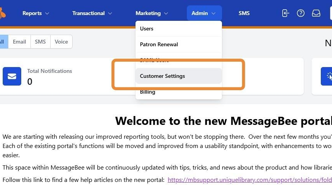Viewport: 332px width, 185px height.
Task: Switch the filter to Email
Action: click(19, 42)
